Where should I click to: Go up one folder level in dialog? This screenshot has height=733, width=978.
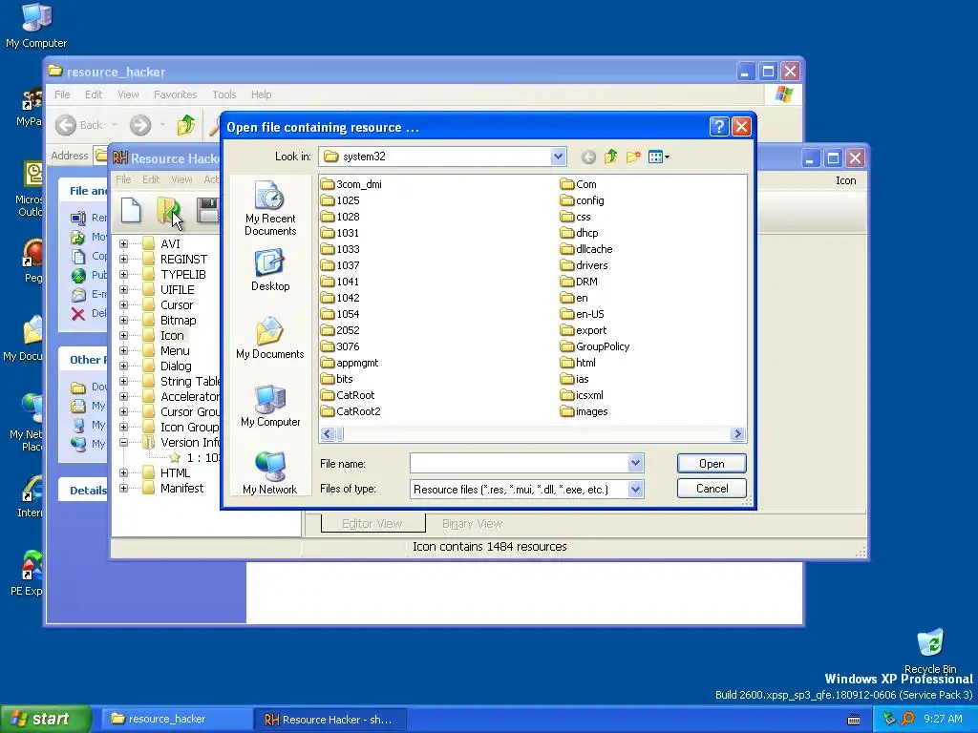(610, 157)
